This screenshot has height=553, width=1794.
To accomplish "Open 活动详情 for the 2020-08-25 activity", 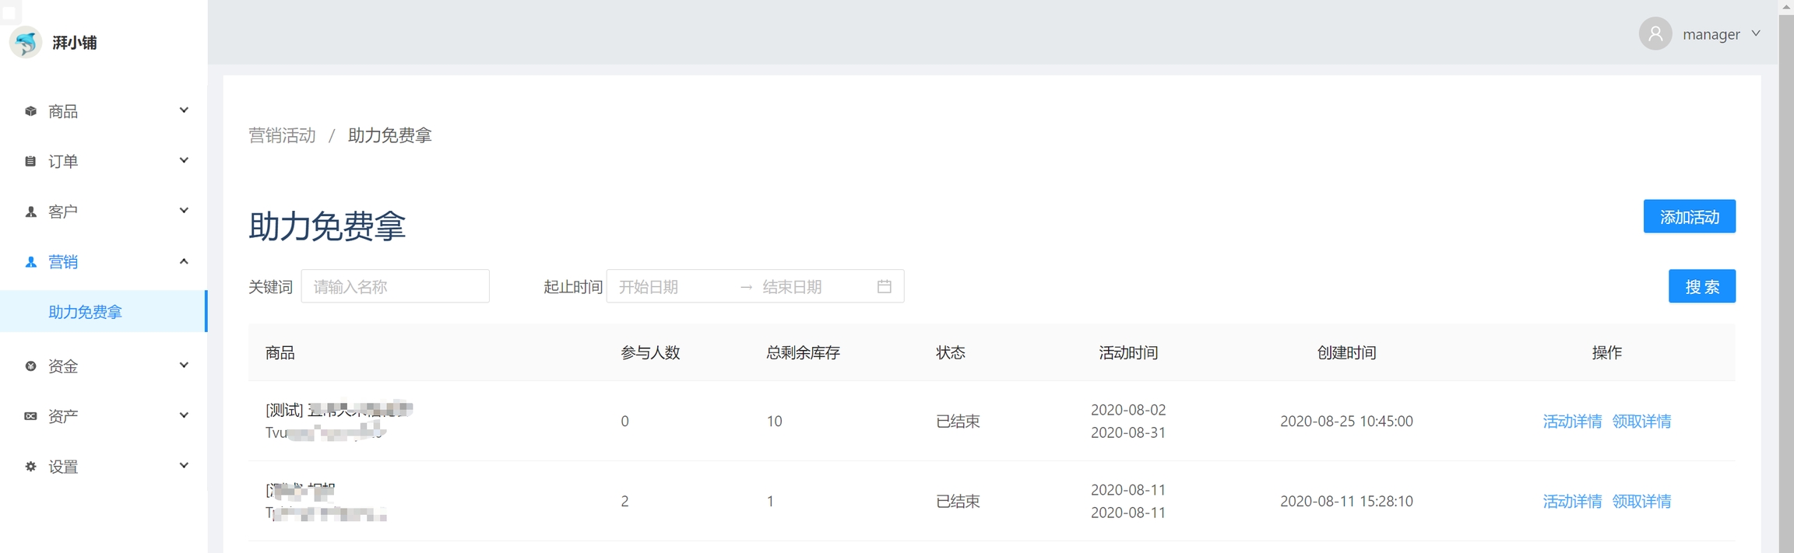I will [x=1572, y=422].
